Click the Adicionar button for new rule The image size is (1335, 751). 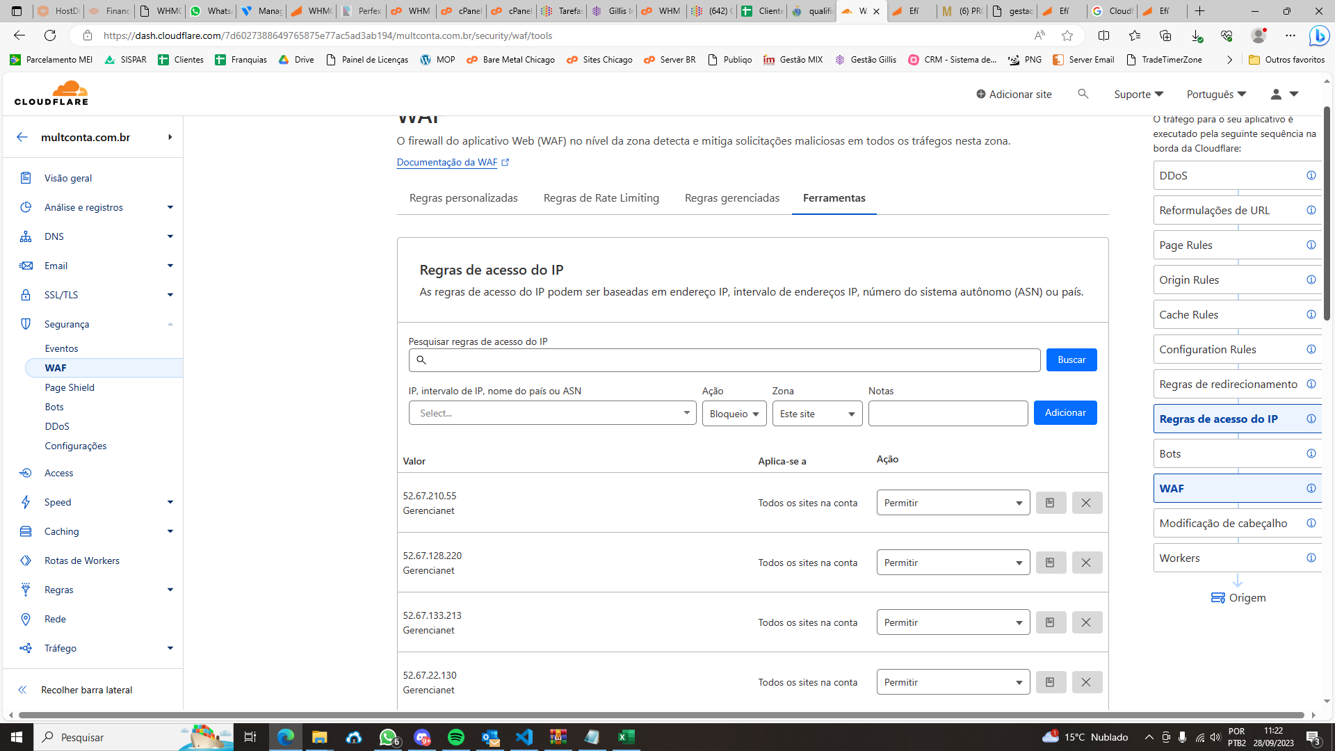pyautogui.click(x=1065, y=412)
